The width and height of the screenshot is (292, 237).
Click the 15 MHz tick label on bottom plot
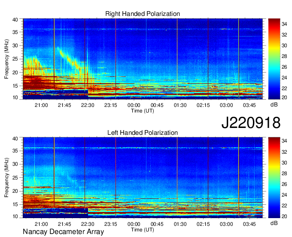[15, 204]
